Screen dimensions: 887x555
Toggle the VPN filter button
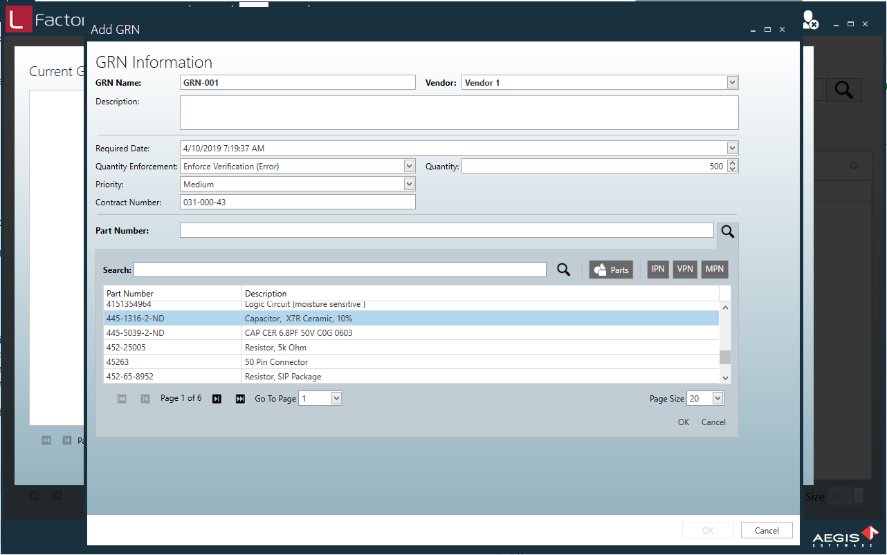(685, 269)
